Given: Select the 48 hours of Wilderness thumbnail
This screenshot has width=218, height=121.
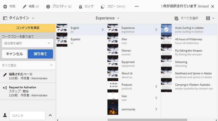Looking at the screenshot, I should (166, 41).
